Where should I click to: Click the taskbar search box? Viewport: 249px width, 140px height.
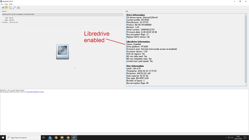click(23, 137)
